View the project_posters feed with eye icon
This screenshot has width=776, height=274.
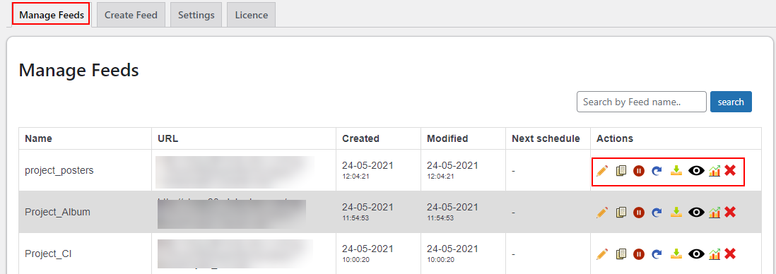(x=696, y=171)
